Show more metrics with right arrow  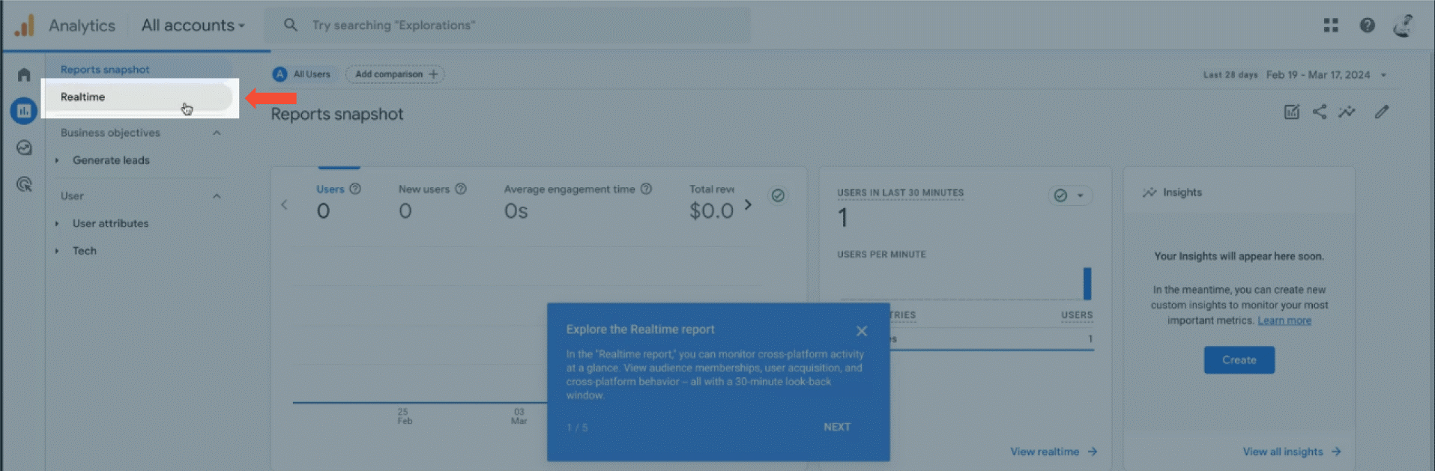coord(748,204)
